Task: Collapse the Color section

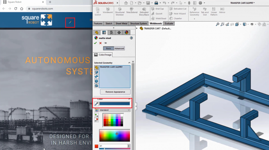Action: coord(129,99)
